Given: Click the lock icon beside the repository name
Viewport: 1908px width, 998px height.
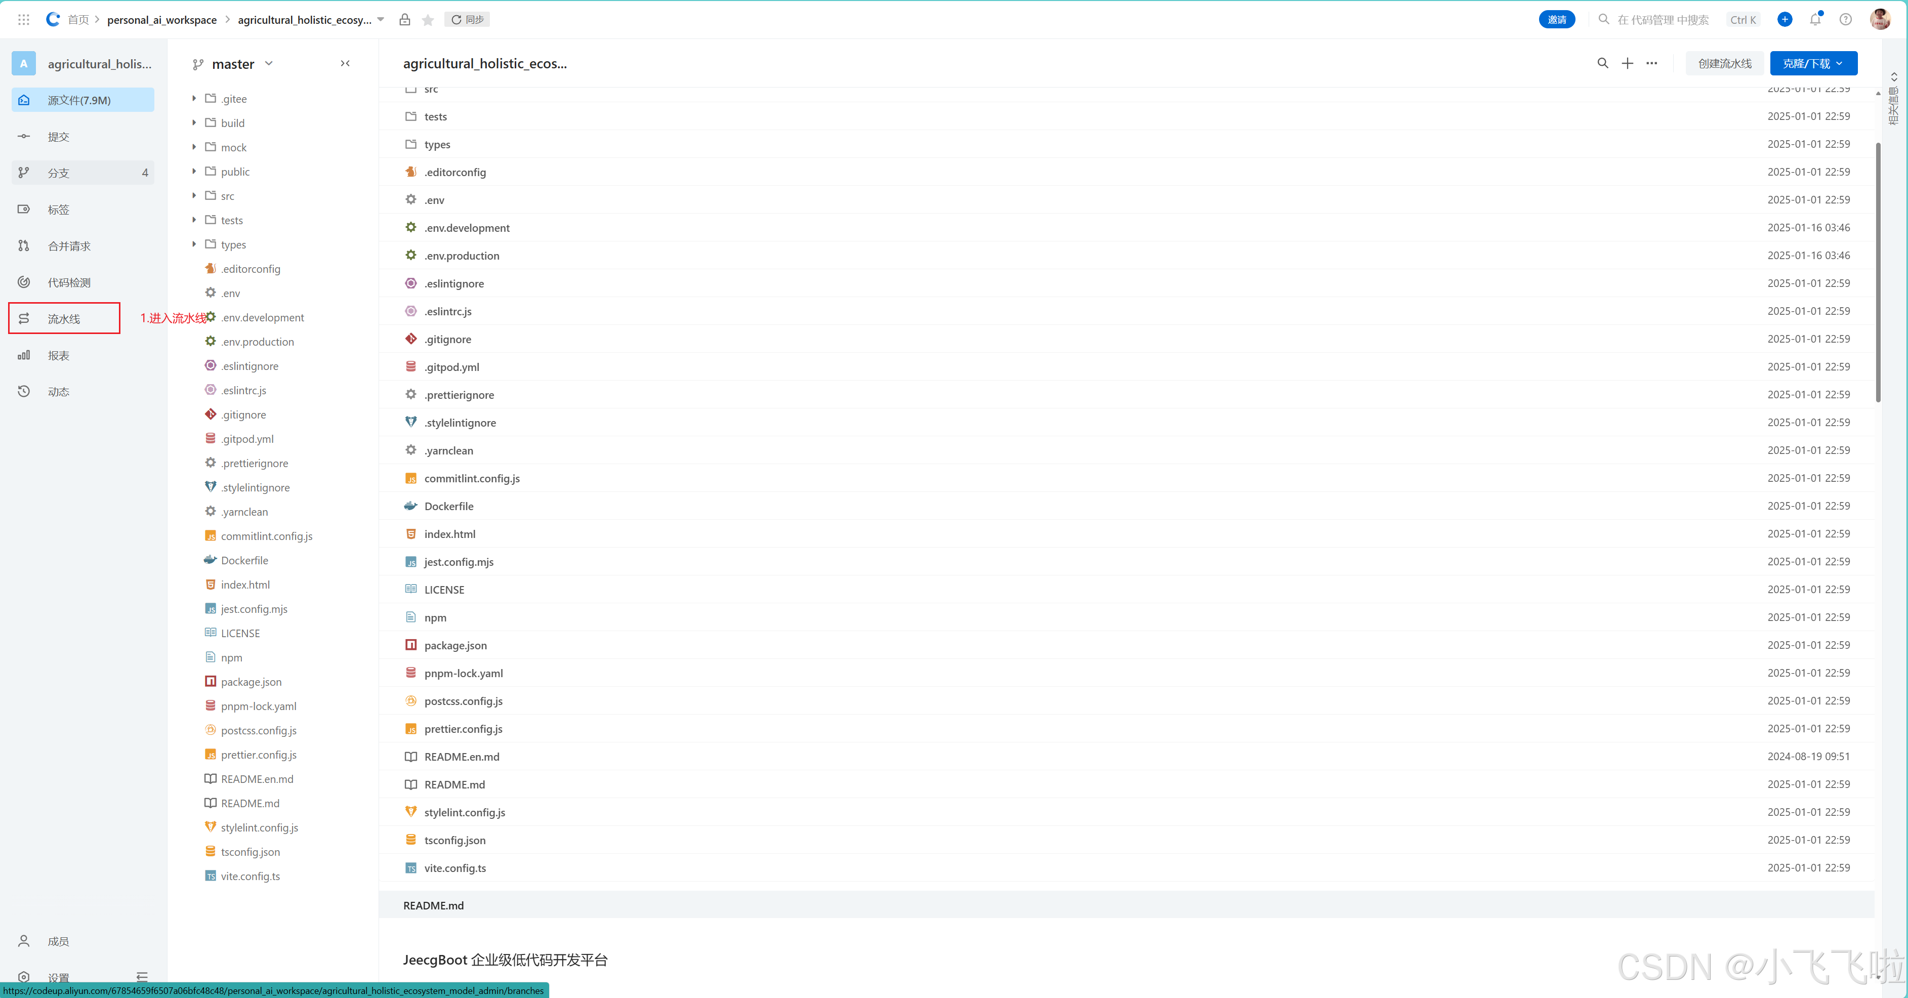Looking at the screenshot, I should 404,20.
